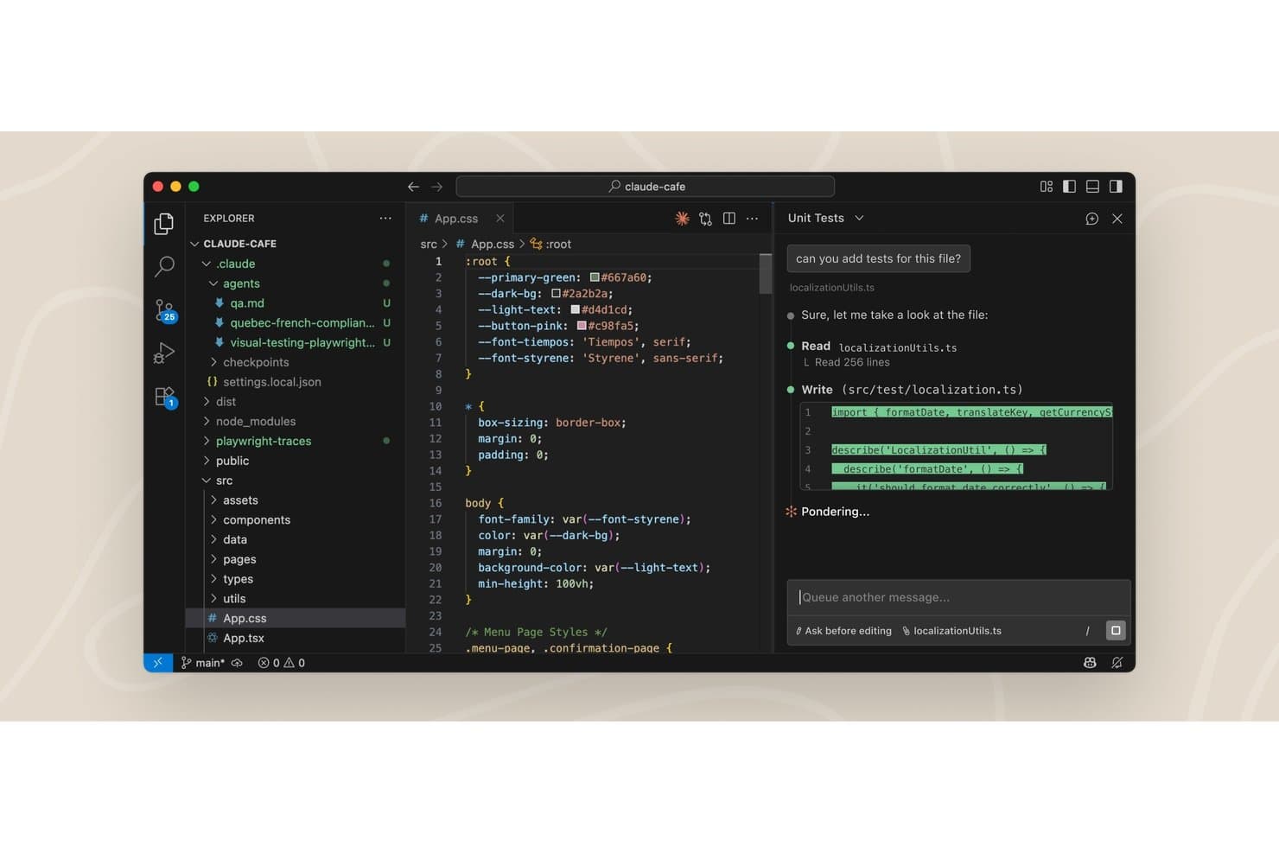Click the localizationUtils.ts attachment chip
The width and height of the screenshot is (1279, 853).
point(951,631)
